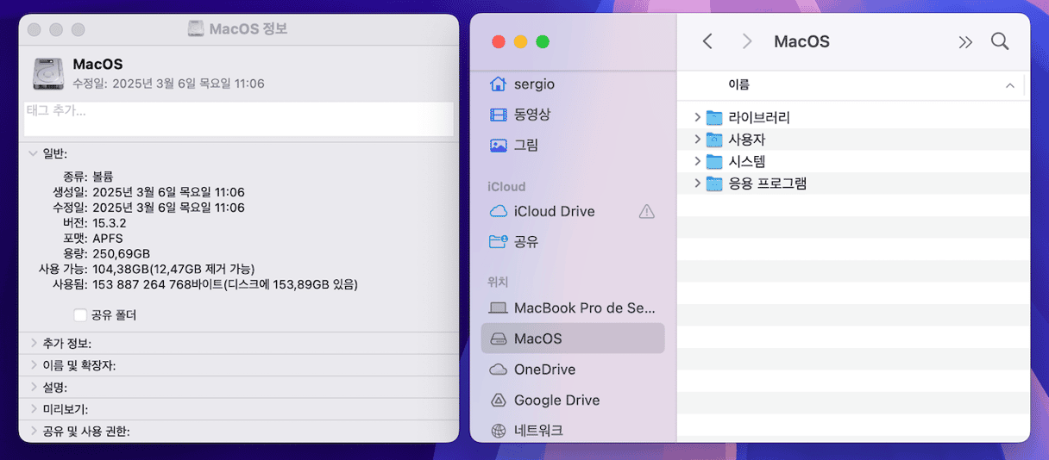The height and width of the screenshot is (460, 1049).
Task: Click the 수정일 line under the Info window name
Action: [168, 84]
